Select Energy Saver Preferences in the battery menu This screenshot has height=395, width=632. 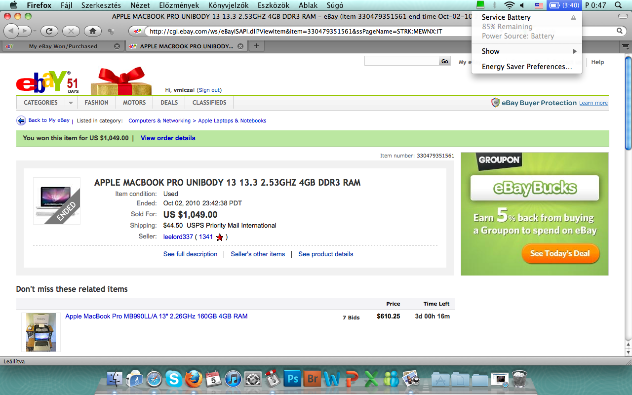(527, 67)
